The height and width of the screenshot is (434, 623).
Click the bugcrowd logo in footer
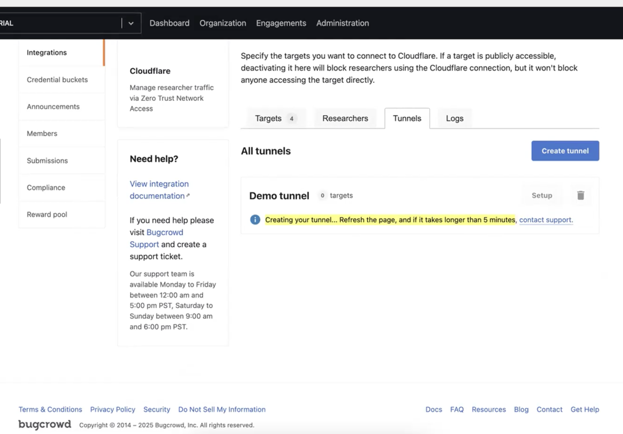pyautogui.click(x=45, y=425)
